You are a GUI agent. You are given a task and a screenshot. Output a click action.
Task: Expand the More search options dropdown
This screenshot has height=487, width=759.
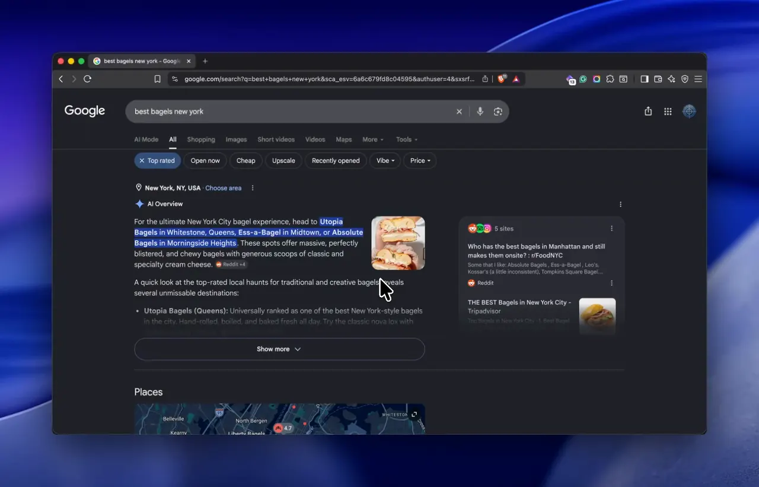[373, 139]
